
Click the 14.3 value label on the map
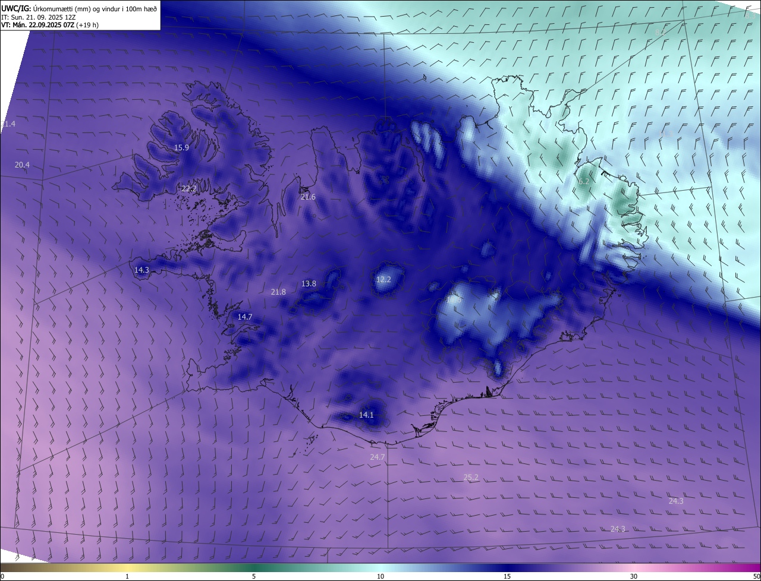pos(141,270)
